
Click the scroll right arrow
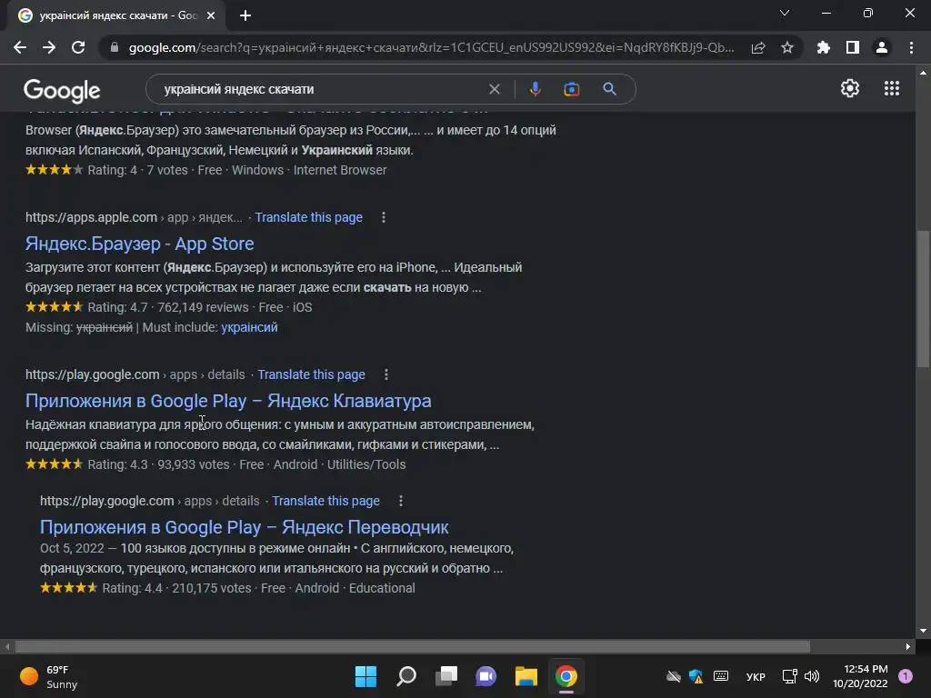pyautogui.click(x=908, y=646)
